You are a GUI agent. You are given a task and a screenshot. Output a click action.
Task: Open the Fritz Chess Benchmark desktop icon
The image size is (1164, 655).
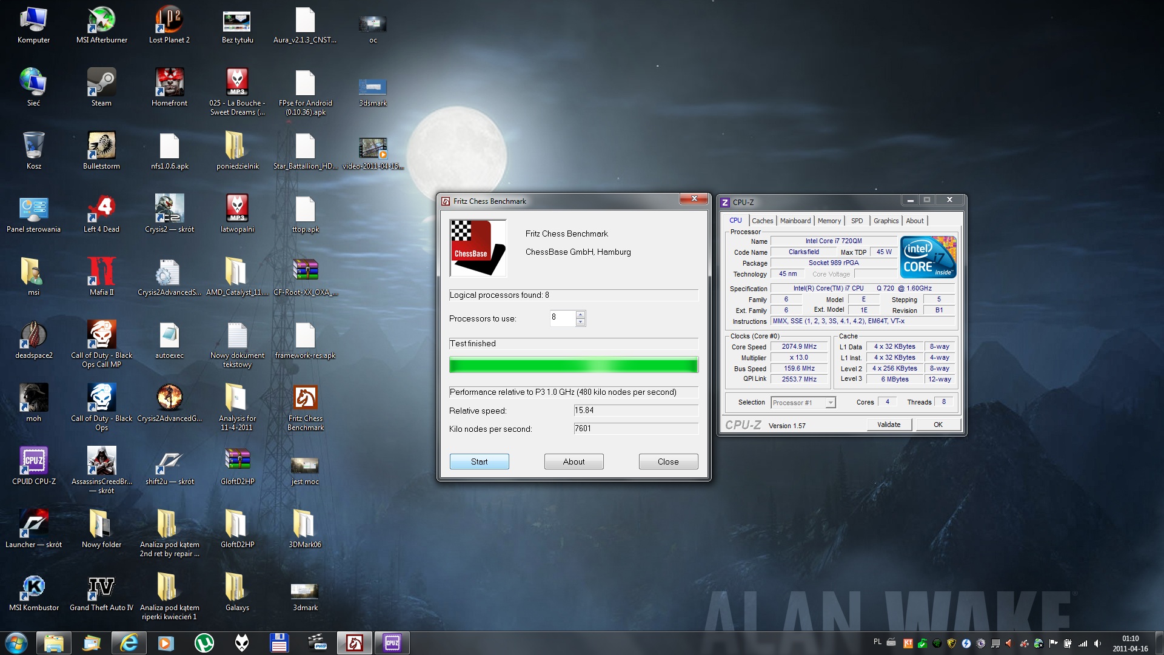point(305,408)
